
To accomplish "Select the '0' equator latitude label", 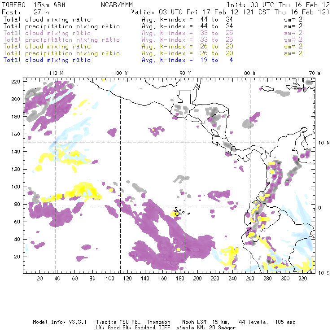I will tap(320, 208).
